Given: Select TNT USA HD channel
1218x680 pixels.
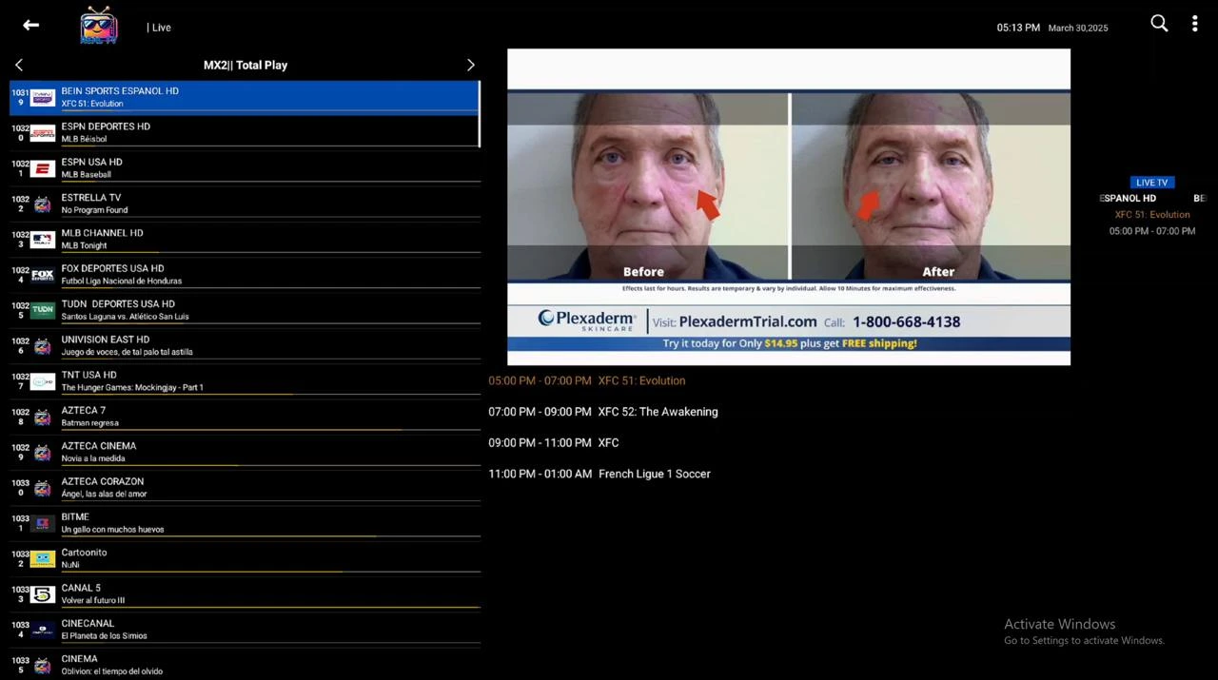Looking at the screenshot, I should coord(245,381).
